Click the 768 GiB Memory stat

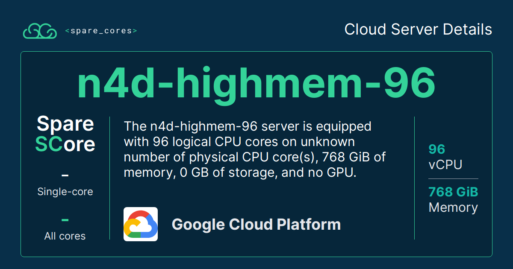click(x=453, y=199)
